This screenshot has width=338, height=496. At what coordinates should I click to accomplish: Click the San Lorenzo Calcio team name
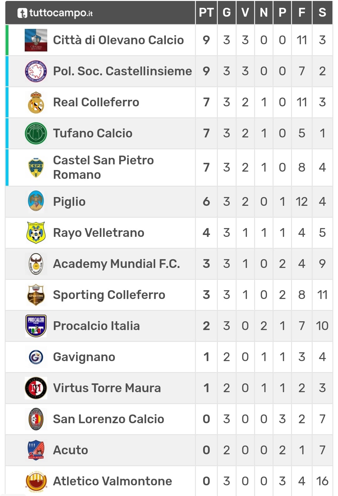pyautogui.click(x=109, y=419)
